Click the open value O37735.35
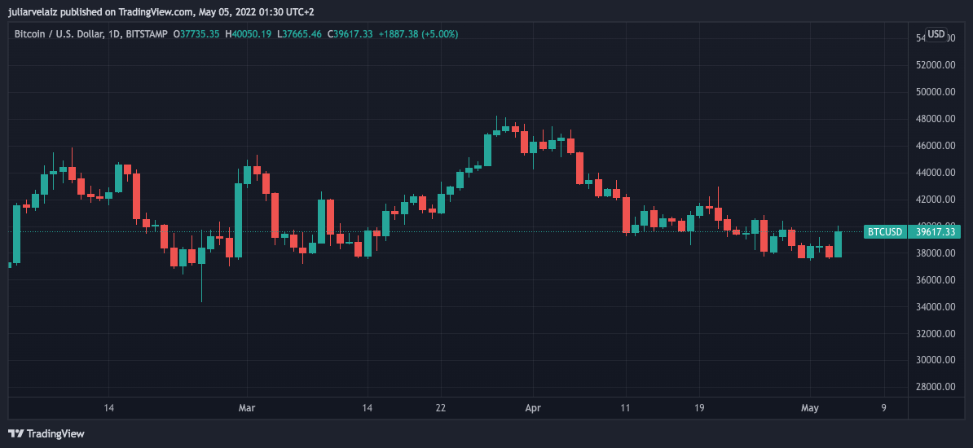This screenshot has height=448, width=973. [x=196, y=34]
